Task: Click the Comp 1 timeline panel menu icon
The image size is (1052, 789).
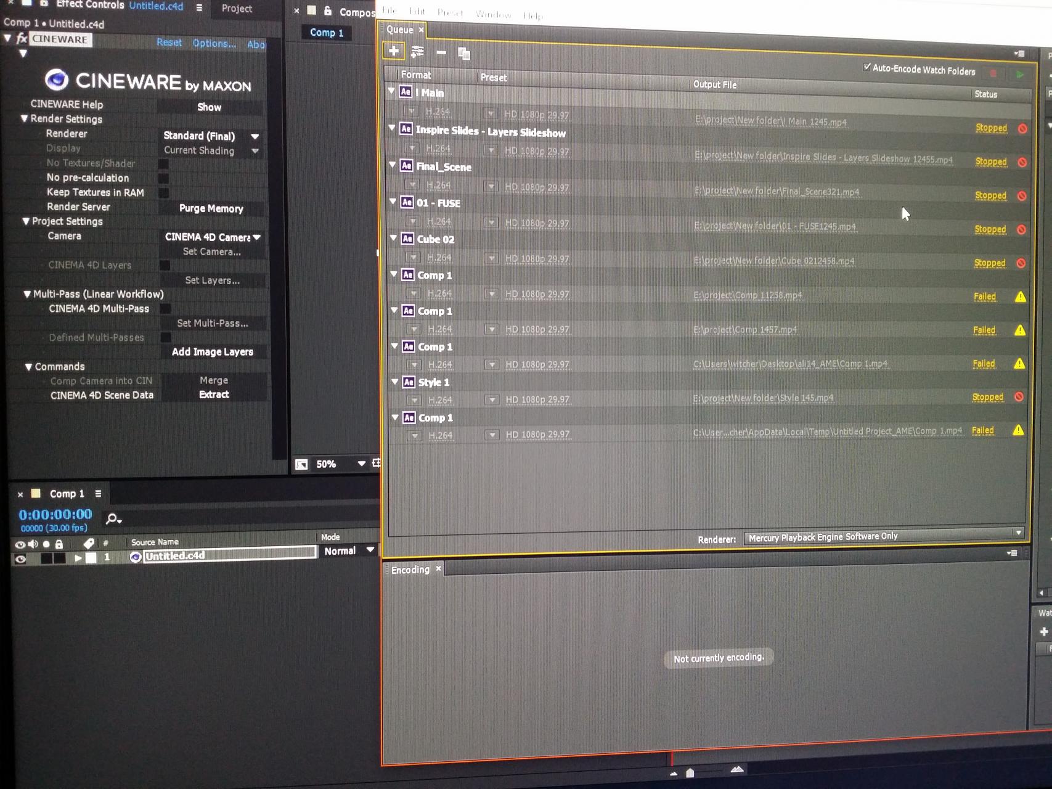Action: (98, 493)
